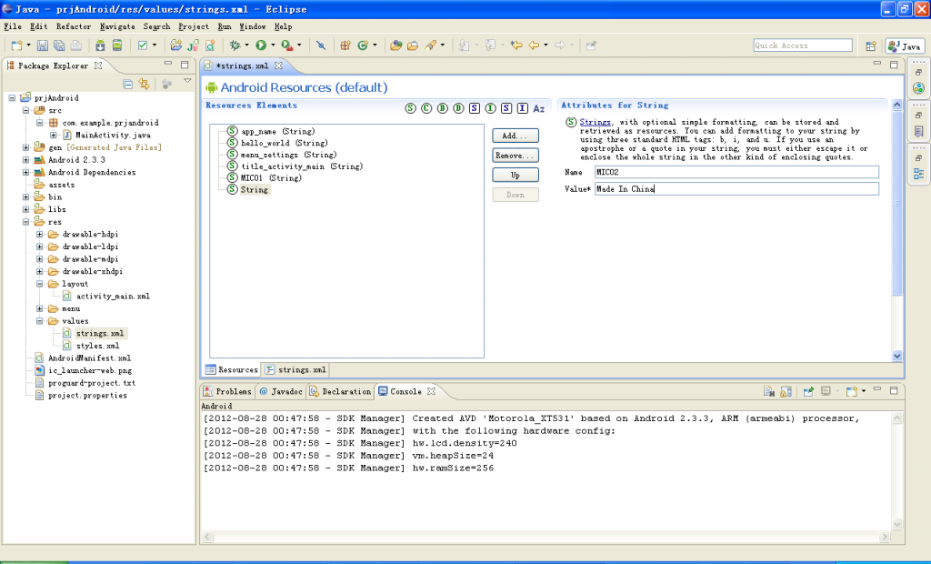Open the Navigate menu
Viewport: 931px width, 564px height.
pos(117,26)
